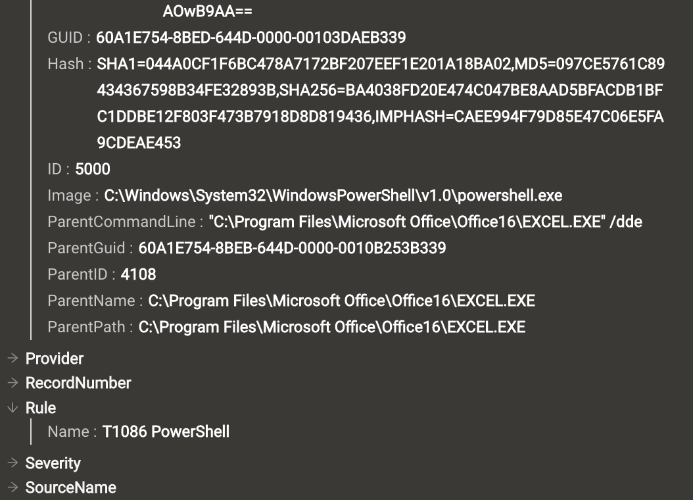
Task: Select the Severity tree label
Action: pyautogui.click(x=53, y=463)
